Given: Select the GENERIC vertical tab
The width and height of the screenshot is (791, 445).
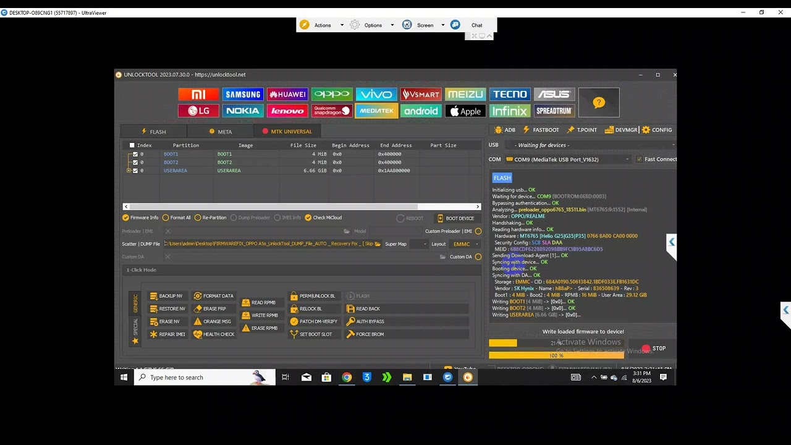Looking at the screenshot, I should [135, 303].
